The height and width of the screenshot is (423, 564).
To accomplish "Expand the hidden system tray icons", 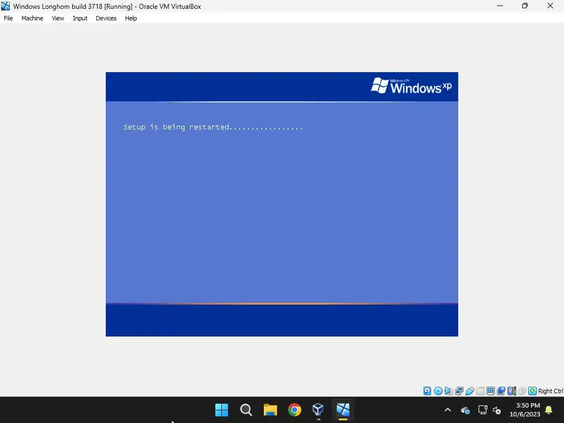I will click(x=448, y=410).
